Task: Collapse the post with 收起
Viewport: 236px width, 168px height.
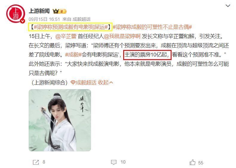Action: [105, 82]
